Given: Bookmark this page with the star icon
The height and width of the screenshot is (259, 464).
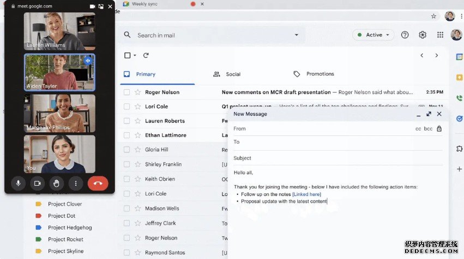Looking at the screenshot, I should point(433,16).
